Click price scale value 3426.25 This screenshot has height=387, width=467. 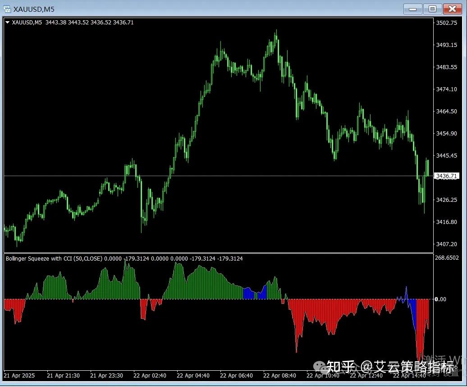pyautogui.click(x=446, y=200)
